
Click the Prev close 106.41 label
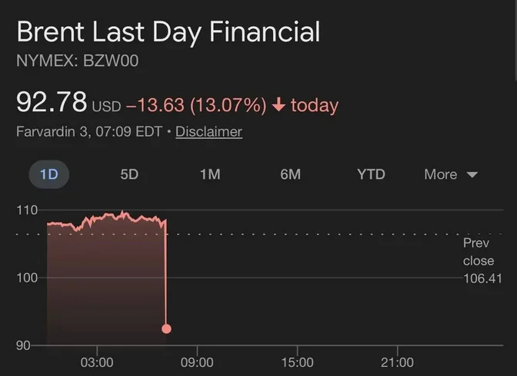(479, 261)
